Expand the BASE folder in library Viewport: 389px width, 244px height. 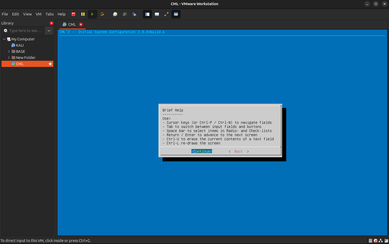[9, 51]
